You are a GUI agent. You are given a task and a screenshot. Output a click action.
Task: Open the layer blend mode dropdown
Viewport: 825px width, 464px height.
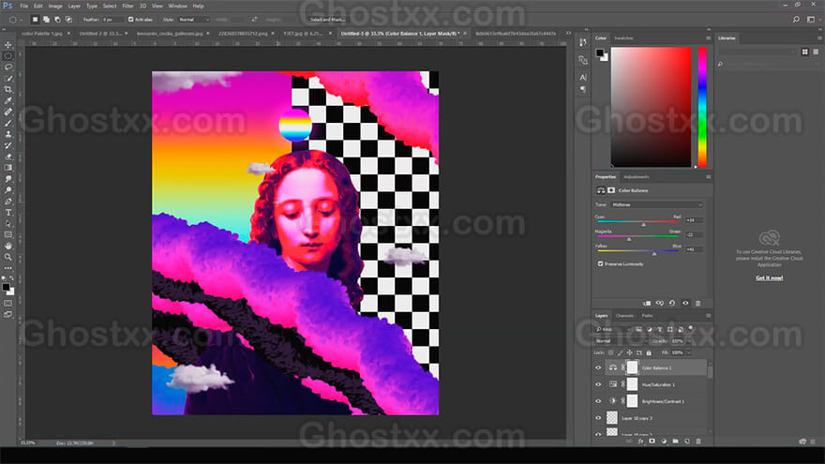click(621, 341)
